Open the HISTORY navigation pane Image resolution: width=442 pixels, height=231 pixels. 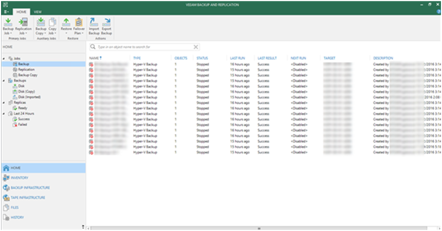point(44,217)
